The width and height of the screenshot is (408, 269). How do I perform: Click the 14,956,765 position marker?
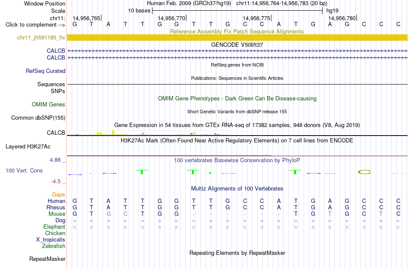point(86,18)
